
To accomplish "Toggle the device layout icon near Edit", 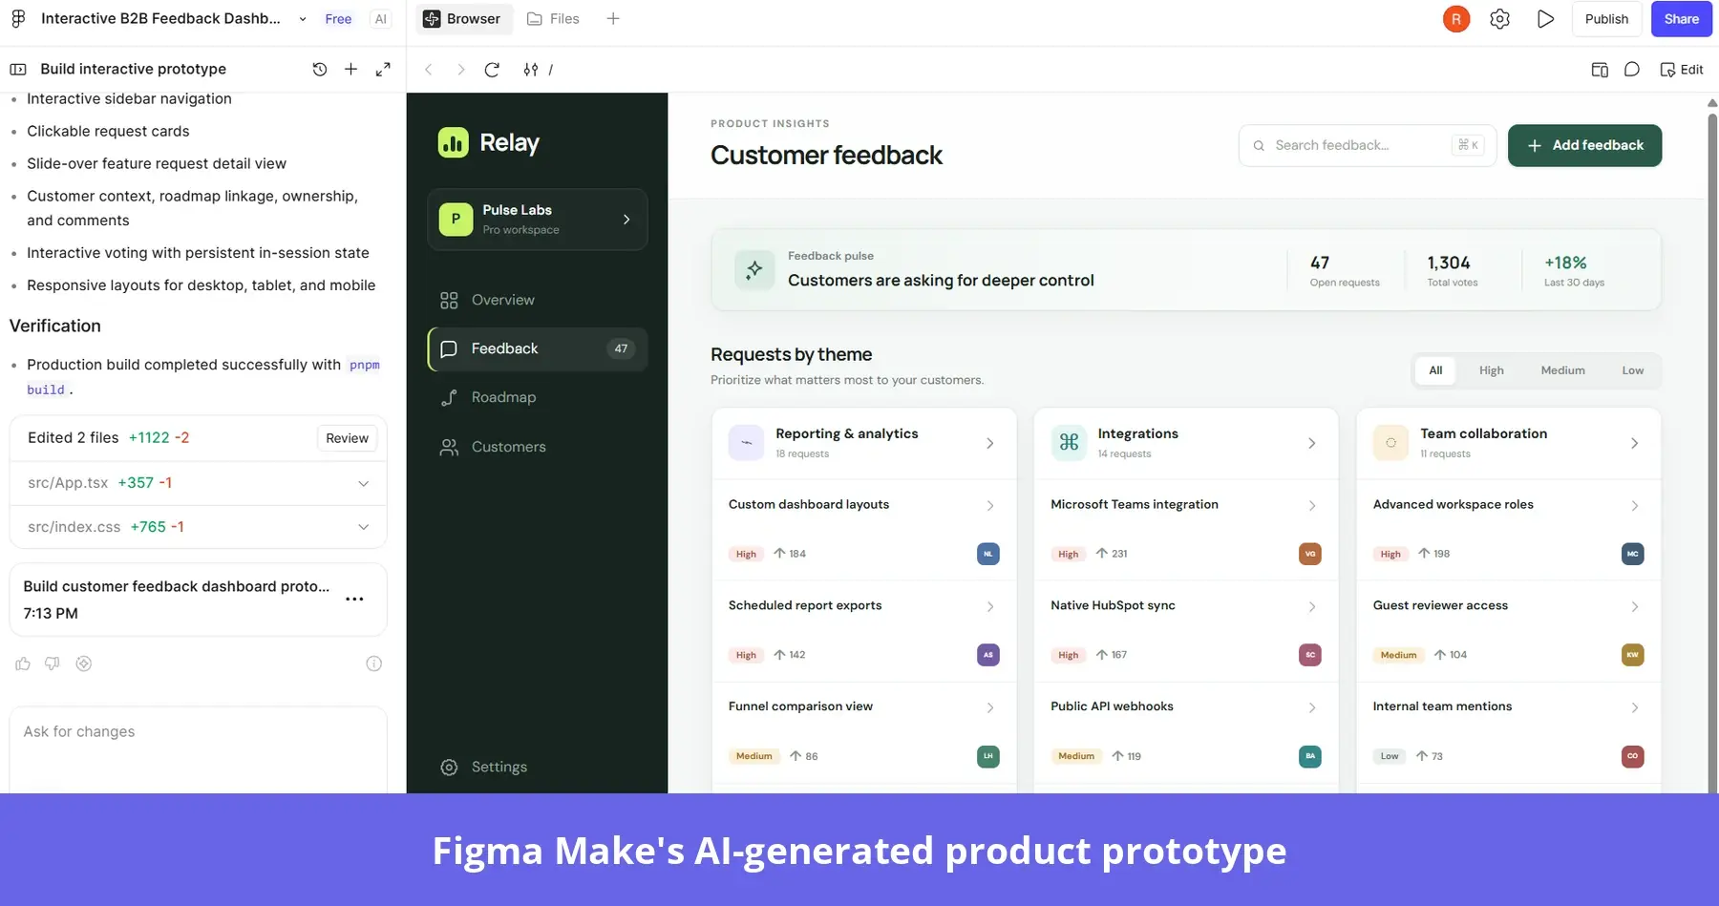I will point(1600,70).
